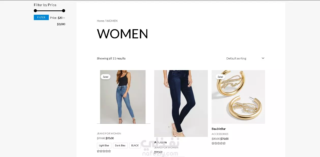This screenshot has width=320, height=157.
Task: Choose the Dark Bleu color variation
Action: coord(120,146)
